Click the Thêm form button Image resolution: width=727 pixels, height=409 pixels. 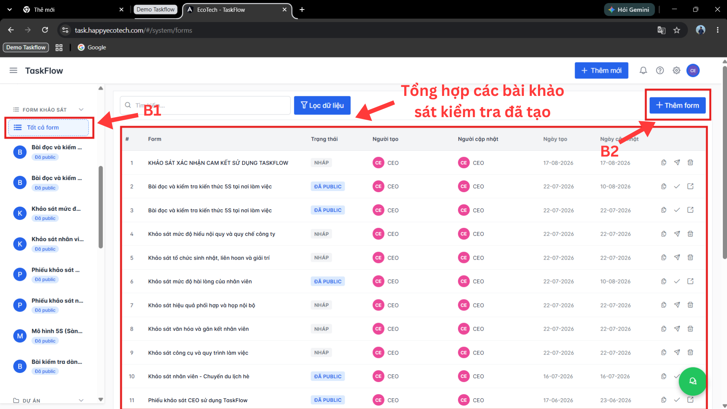677,105
